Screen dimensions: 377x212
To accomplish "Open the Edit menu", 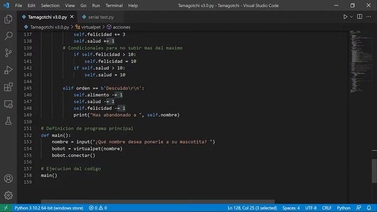I will coord(31,5).
